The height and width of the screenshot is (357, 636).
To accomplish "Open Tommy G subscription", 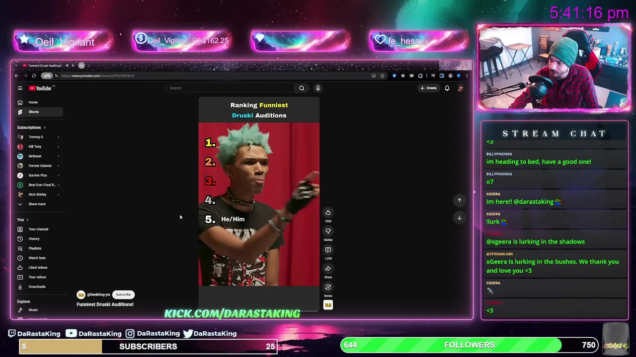I will tap(39, 137).
